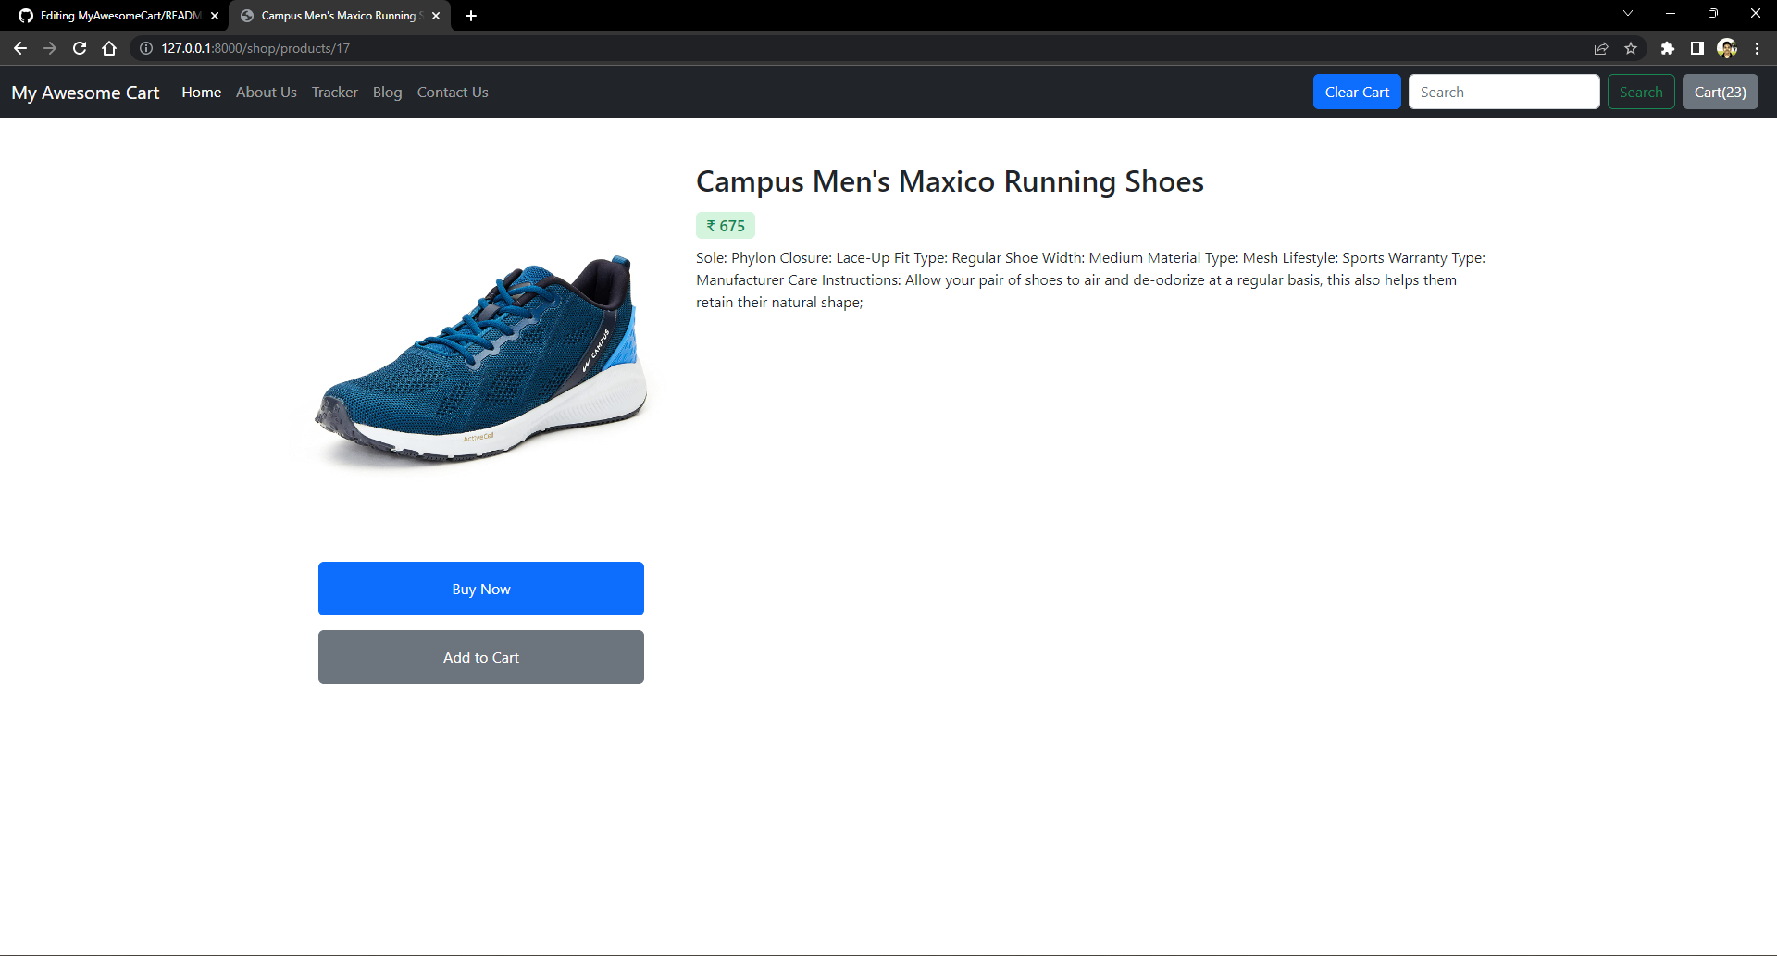Open the browser extensions icon
The width and height of the screenshot is (1777, 956).
[1669, 48]
